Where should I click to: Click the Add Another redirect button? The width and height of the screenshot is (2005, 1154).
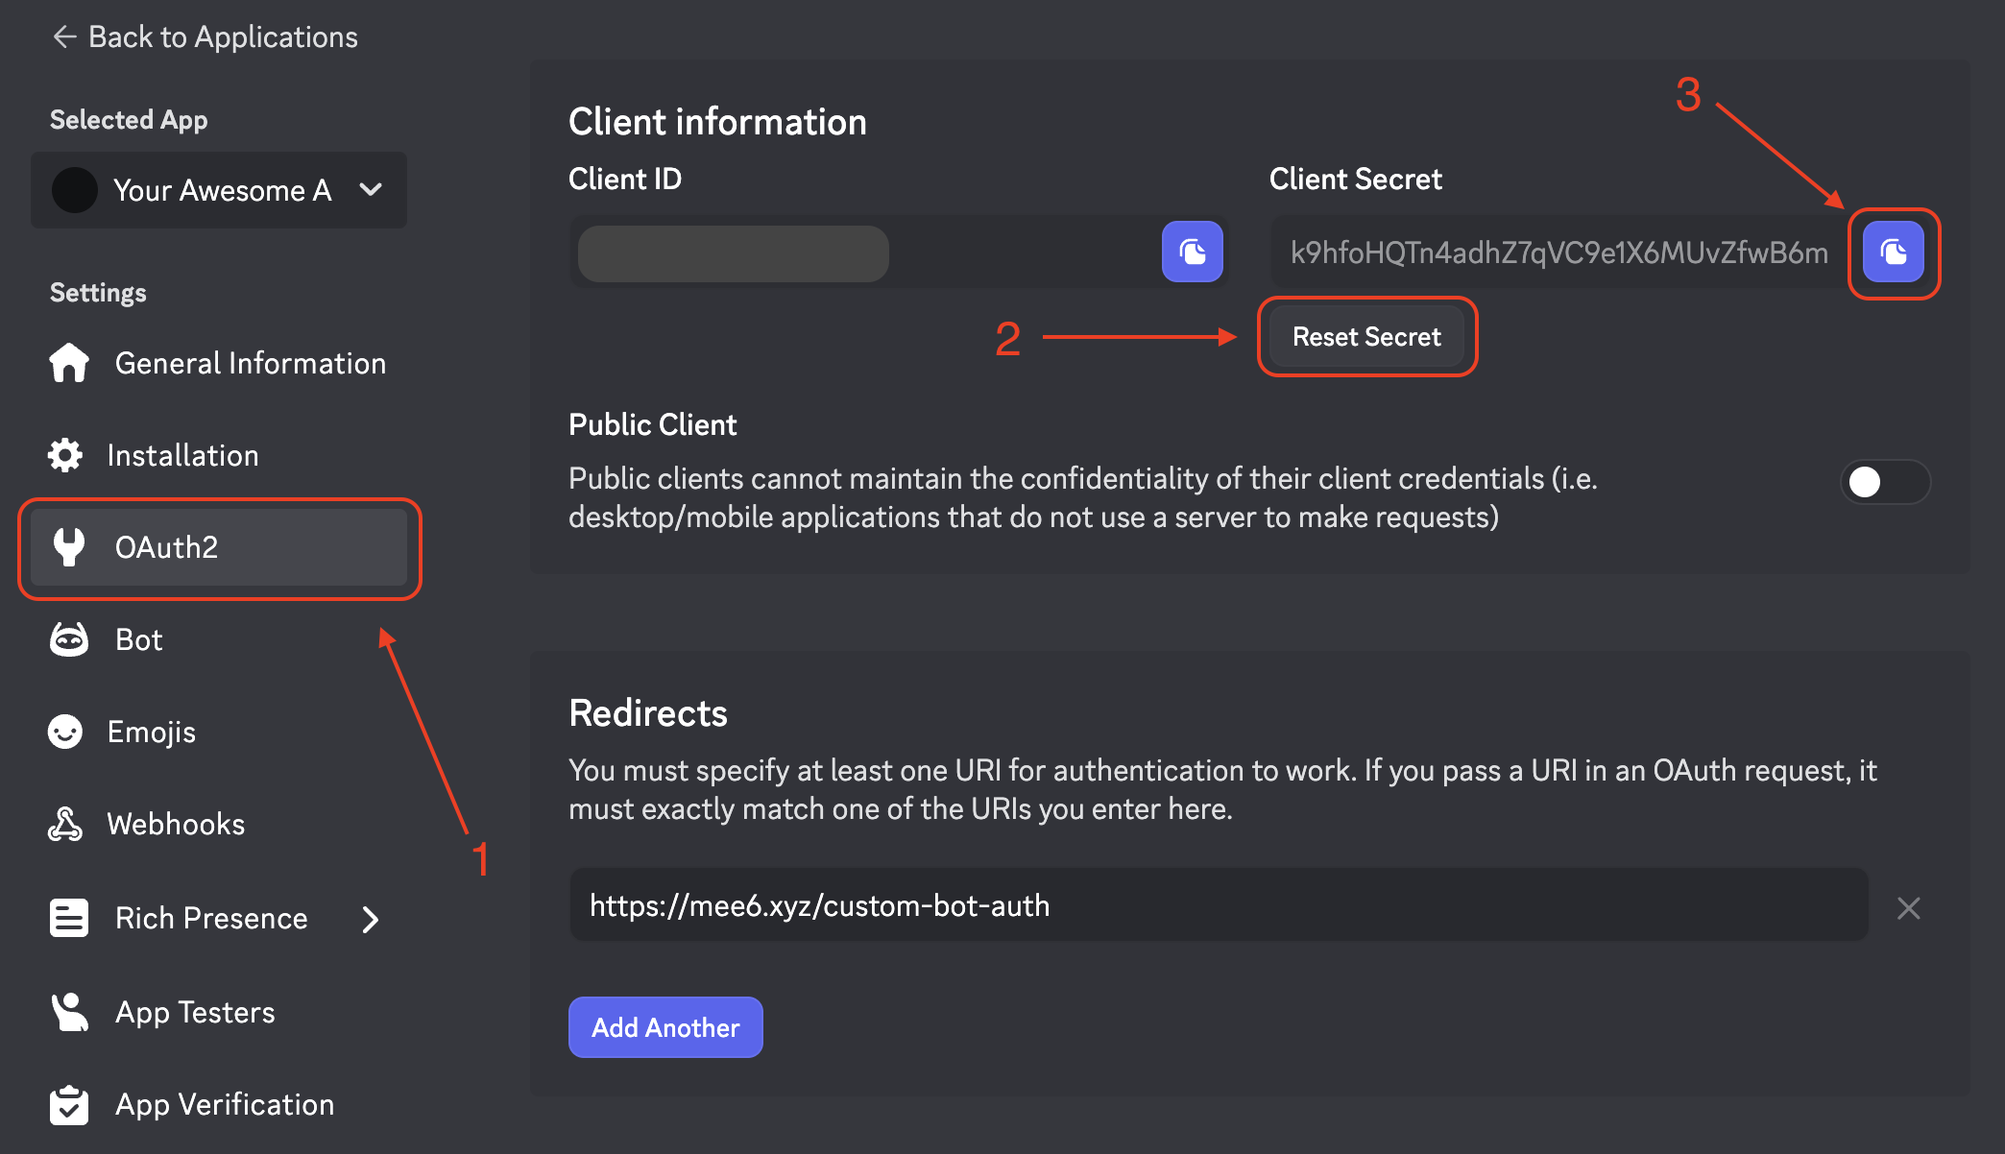665,1027
